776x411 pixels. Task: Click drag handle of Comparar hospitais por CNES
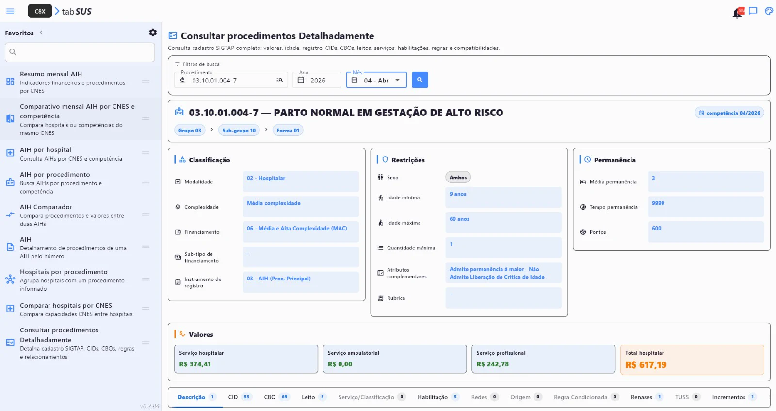tap(145, 309)
